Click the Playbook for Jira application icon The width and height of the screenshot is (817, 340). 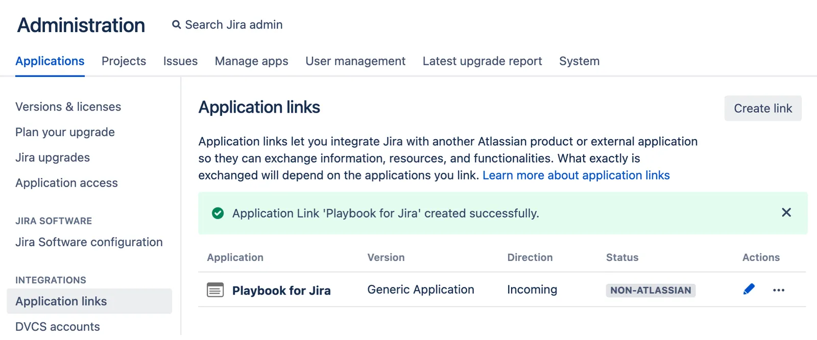click(x=215, y=290)
